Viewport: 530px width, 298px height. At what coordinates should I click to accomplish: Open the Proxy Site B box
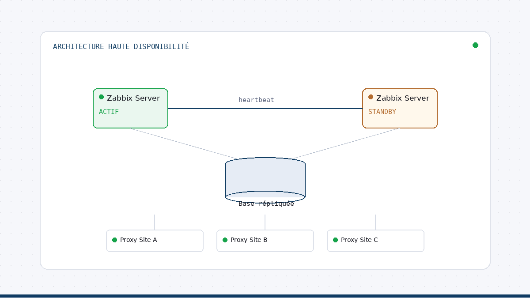point(265,241)
